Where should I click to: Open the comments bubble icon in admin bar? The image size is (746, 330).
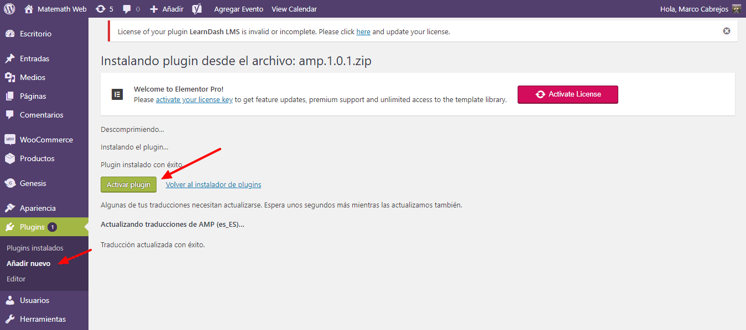[127, 9]
